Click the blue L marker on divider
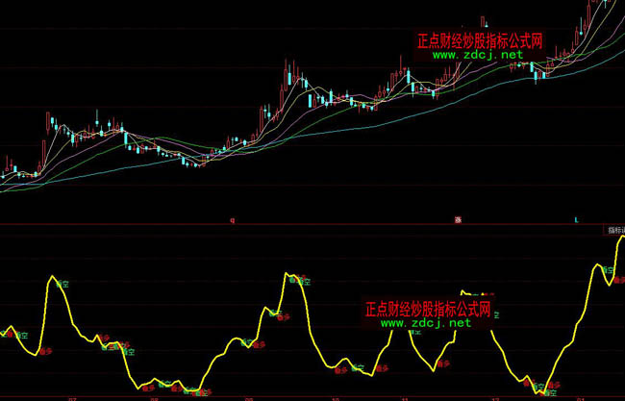This screenshot has height=401, width=625. (x=576, y=220)
